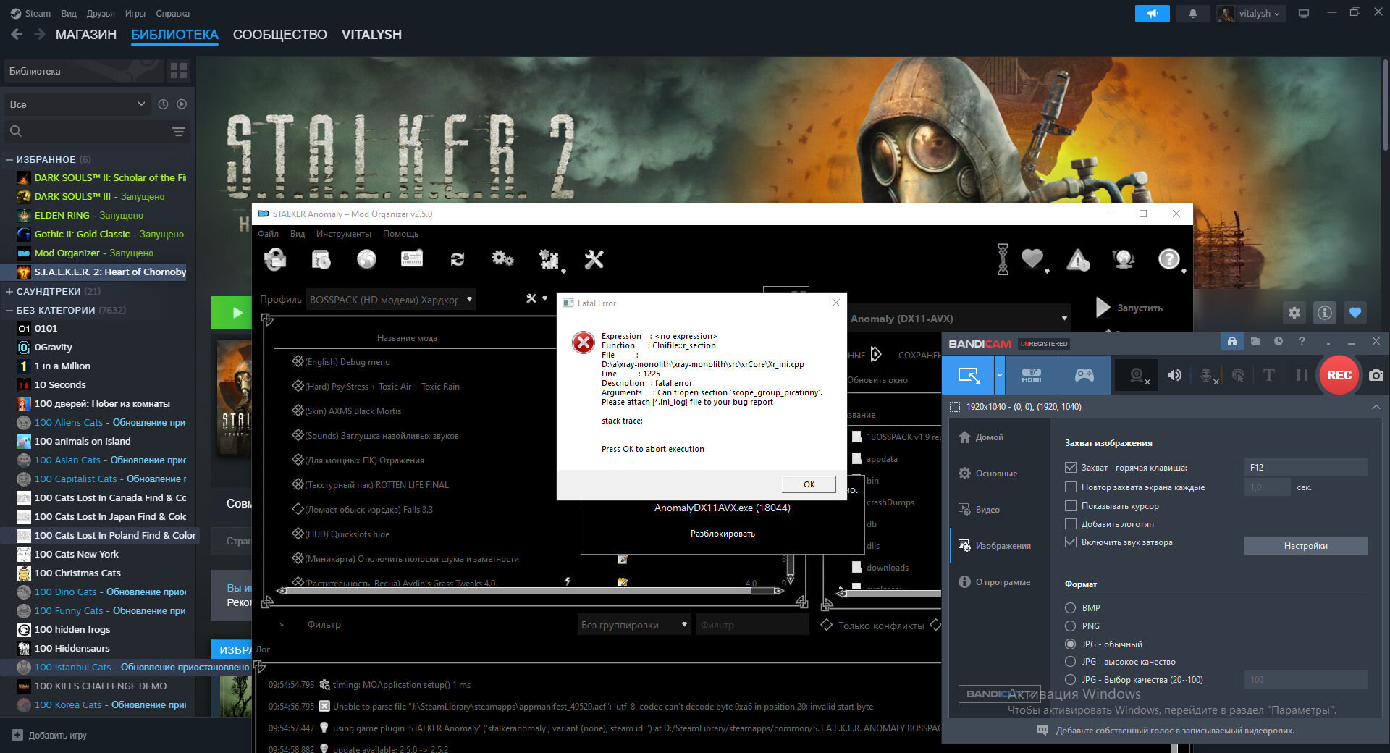Click OK in the Fatal Error dialog
Viewport: 1390px width, 753px height.
pyautogui.click(x=809, y=484)
